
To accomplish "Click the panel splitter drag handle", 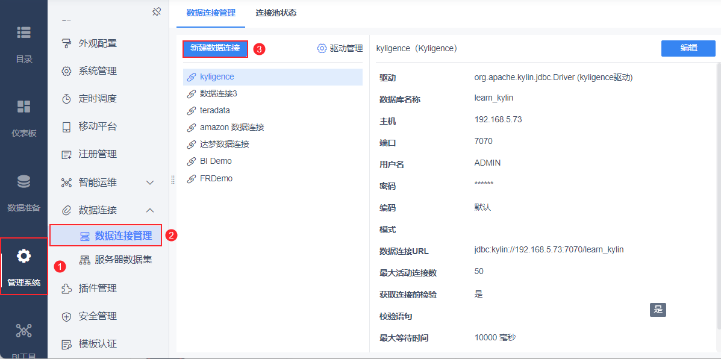I will pos(173,179).
